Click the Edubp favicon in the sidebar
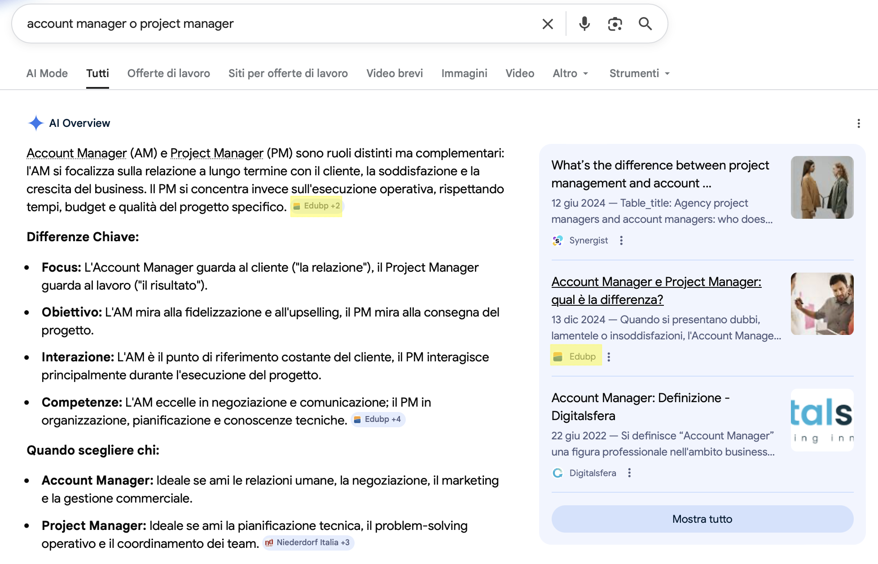 click(x=558, y=356)
